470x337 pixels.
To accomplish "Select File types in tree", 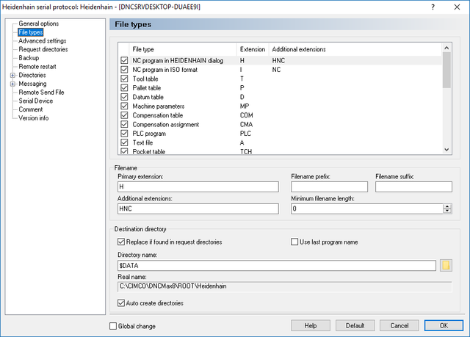I will pyautogui.click(x=31, y=32).
